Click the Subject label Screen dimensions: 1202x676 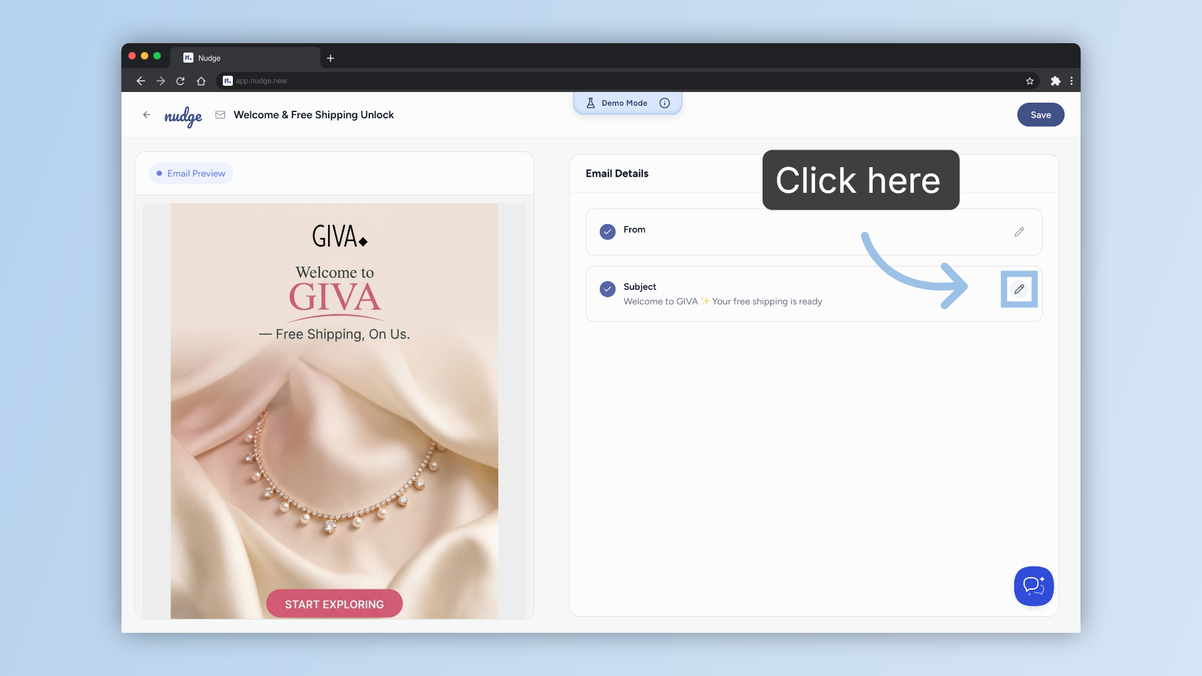pyautogui.click(x=640, y=287)
